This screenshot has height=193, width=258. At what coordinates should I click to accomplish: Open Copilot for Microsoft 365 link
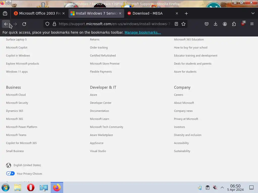click(x=21, y=143)
